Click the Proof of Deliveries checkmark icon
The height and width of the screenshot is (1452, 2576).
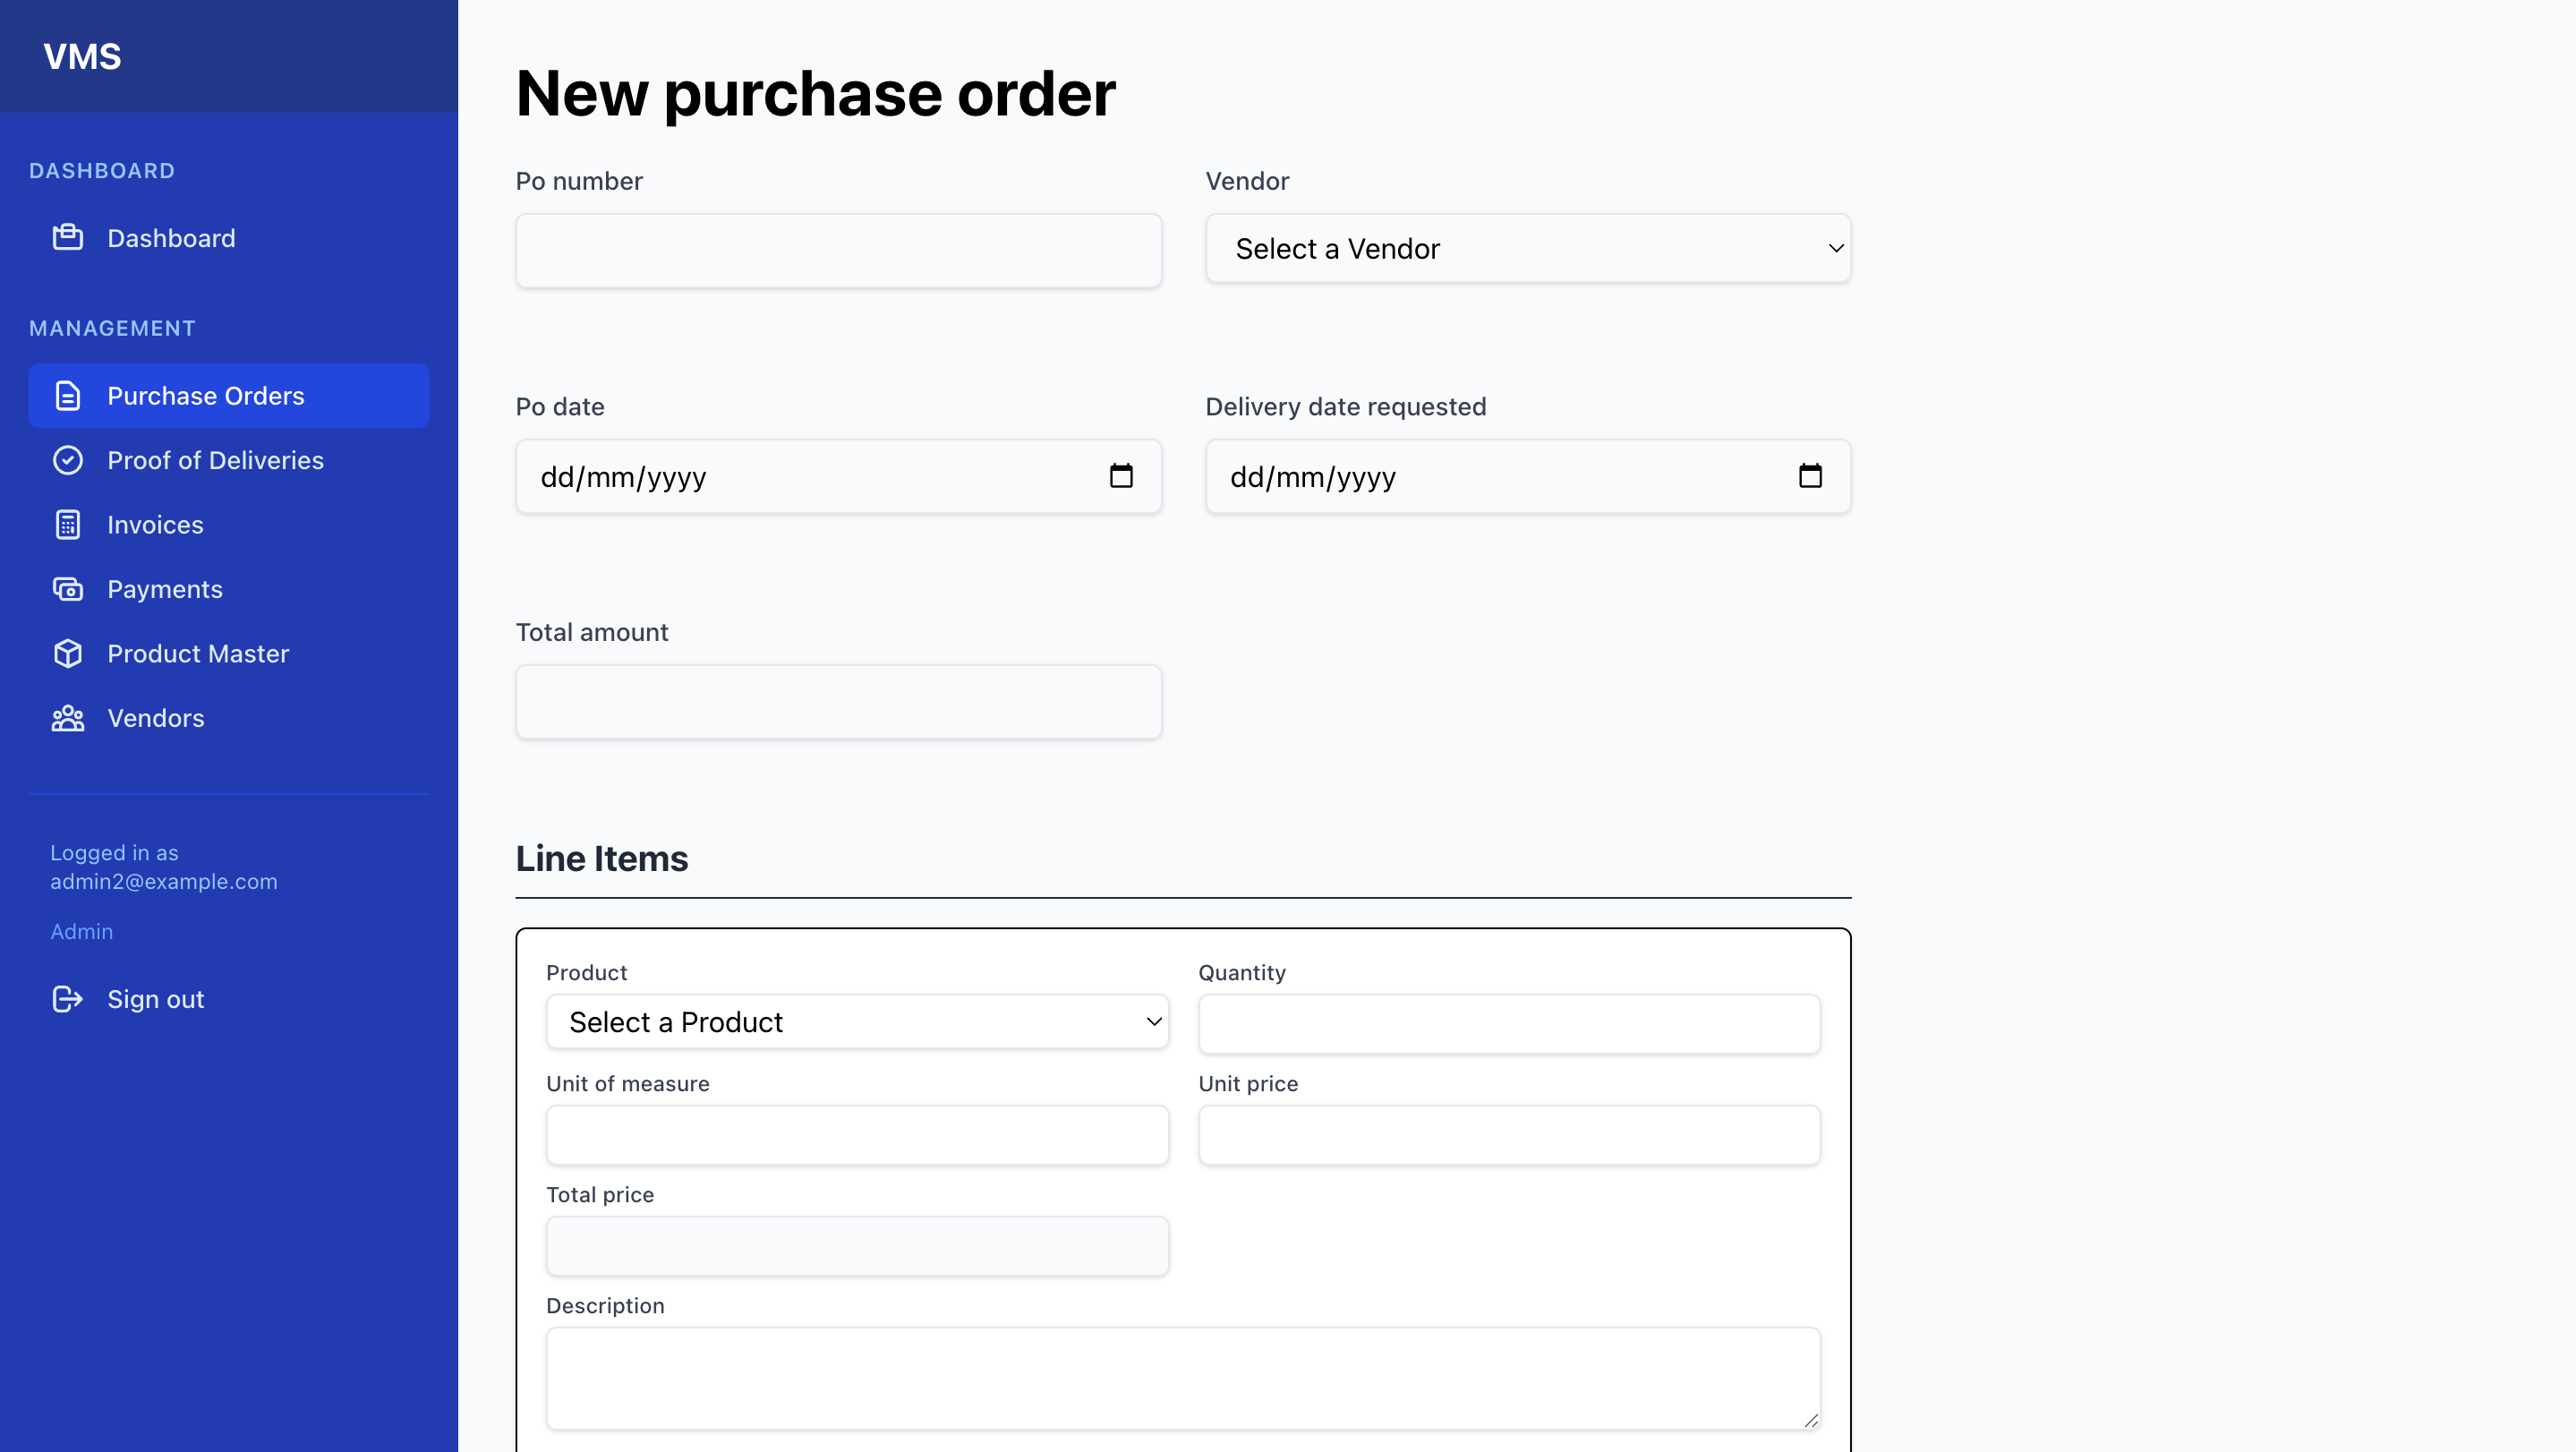(67, 460)
